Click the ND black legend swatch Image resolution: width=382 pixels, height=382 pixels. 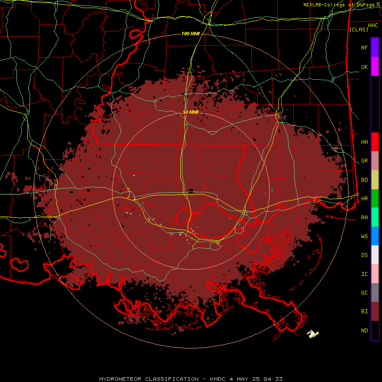[375, 330]
